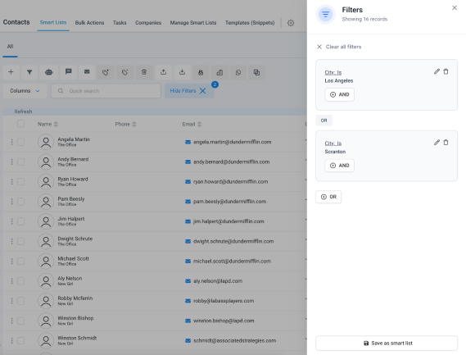Switch to the Smart Lists tab
Screen dimensions: 466x355
[x=53, y=23]
